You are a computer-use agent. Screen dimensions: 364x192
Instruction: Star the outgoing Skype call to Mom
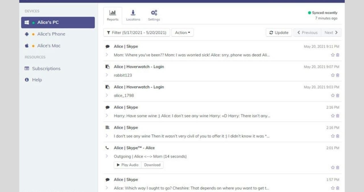tap(333, 168)
